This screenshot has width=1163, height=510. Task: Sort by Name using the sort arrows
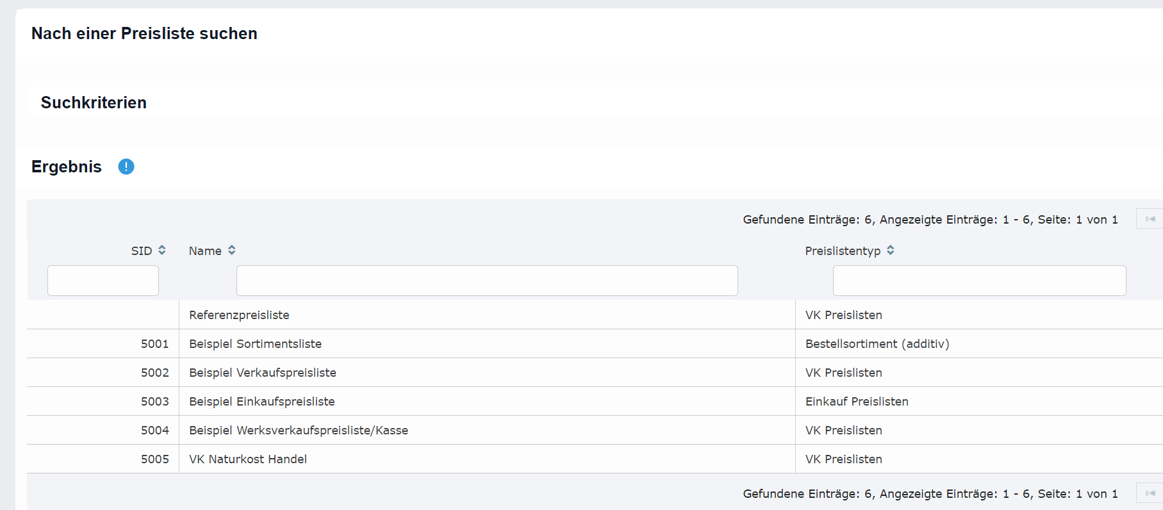[232, 251]
